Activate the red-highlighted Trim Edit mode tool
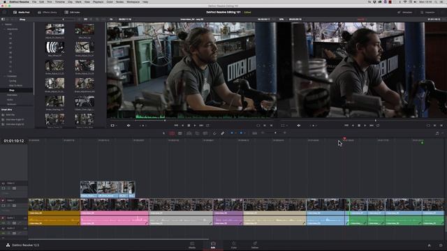 pyautogui.click(x=172, y=133)
